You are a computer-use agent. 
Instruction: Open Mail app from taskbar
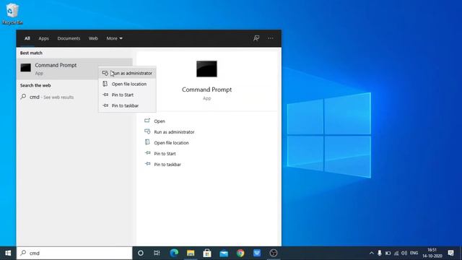[224, 253]
